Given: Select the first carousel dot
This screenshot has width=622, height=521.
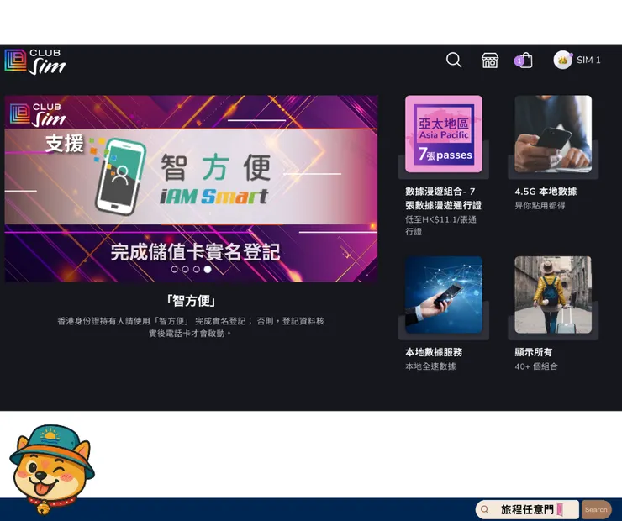Looking at the screenshot, I should 174,269.
